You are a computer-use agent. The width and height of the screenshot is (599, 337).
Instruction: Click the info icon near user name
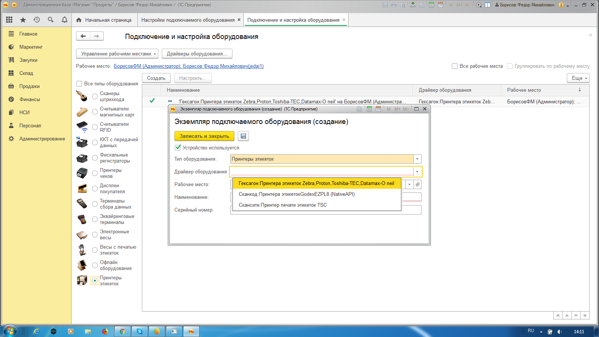pyautogui.click(x=561, y=5)
